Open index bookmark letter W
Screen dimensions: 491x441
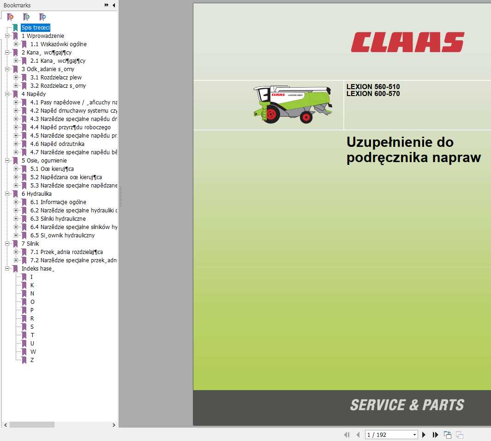[33, 352]
